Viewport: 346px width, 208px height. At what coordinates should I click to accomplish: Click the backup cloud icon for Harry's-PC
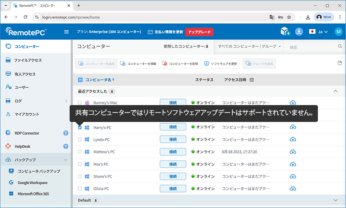coord(293,127)
